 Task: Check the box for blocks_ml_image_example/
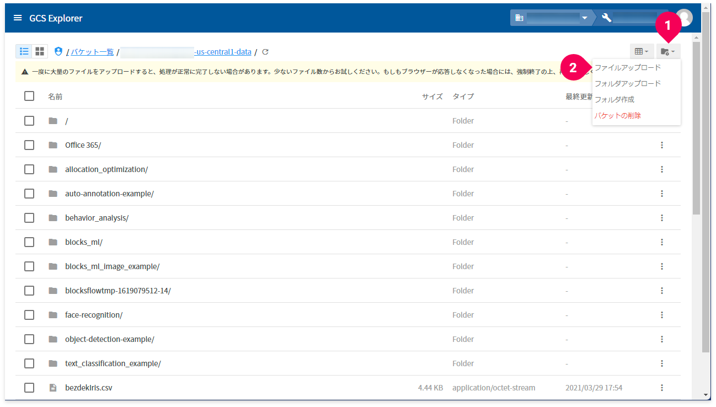coord(29,266)
